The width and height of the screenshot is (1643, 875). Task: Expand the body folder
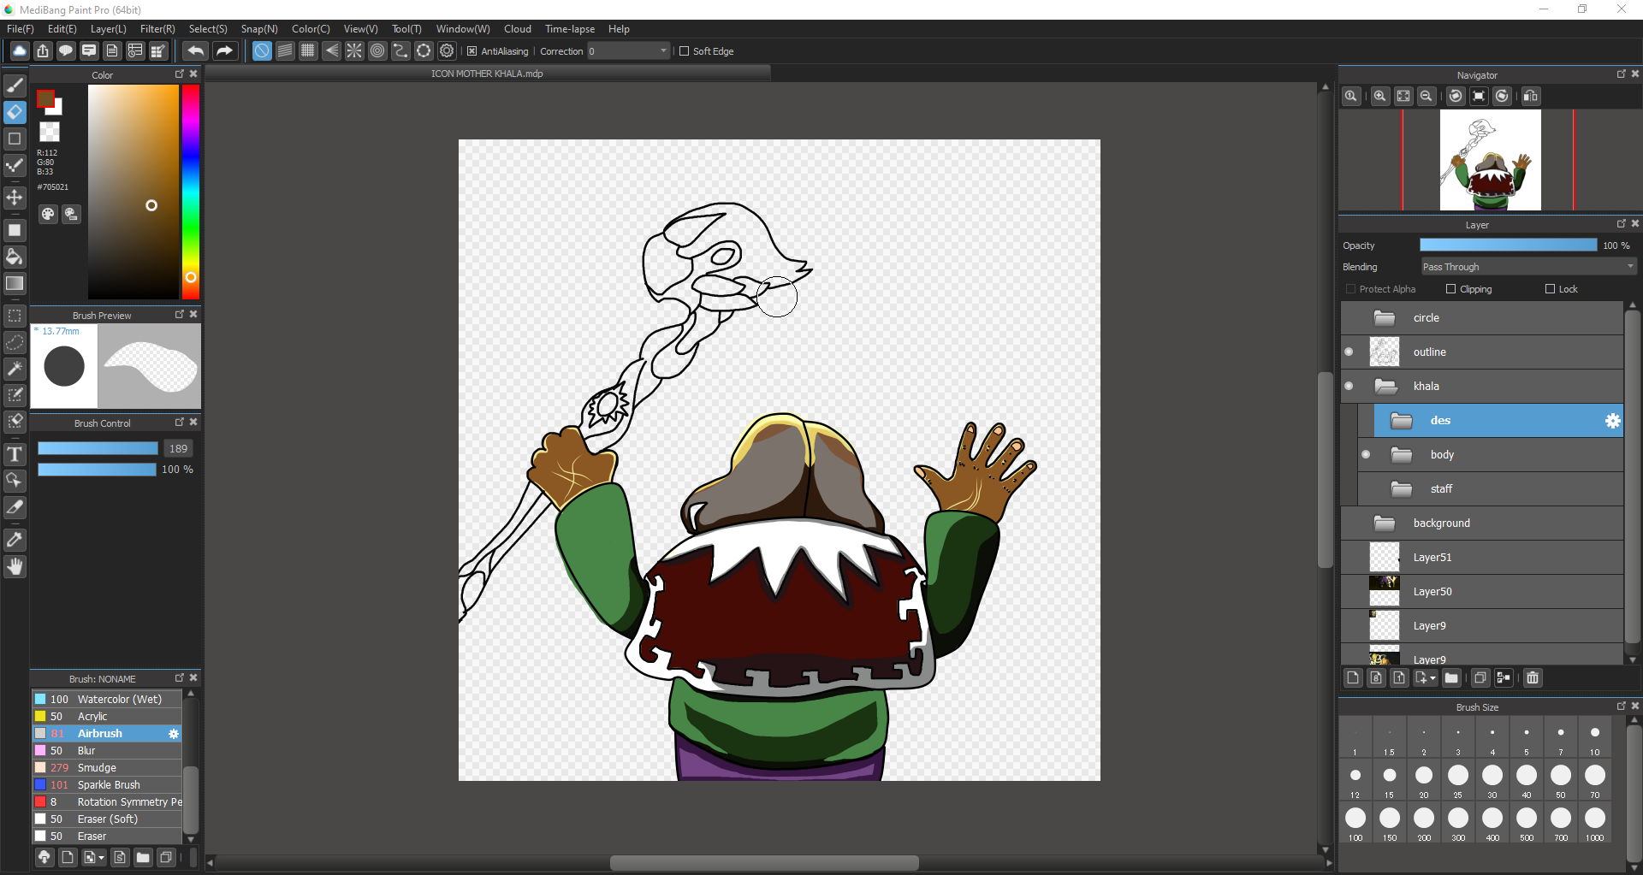(1402, 455)
